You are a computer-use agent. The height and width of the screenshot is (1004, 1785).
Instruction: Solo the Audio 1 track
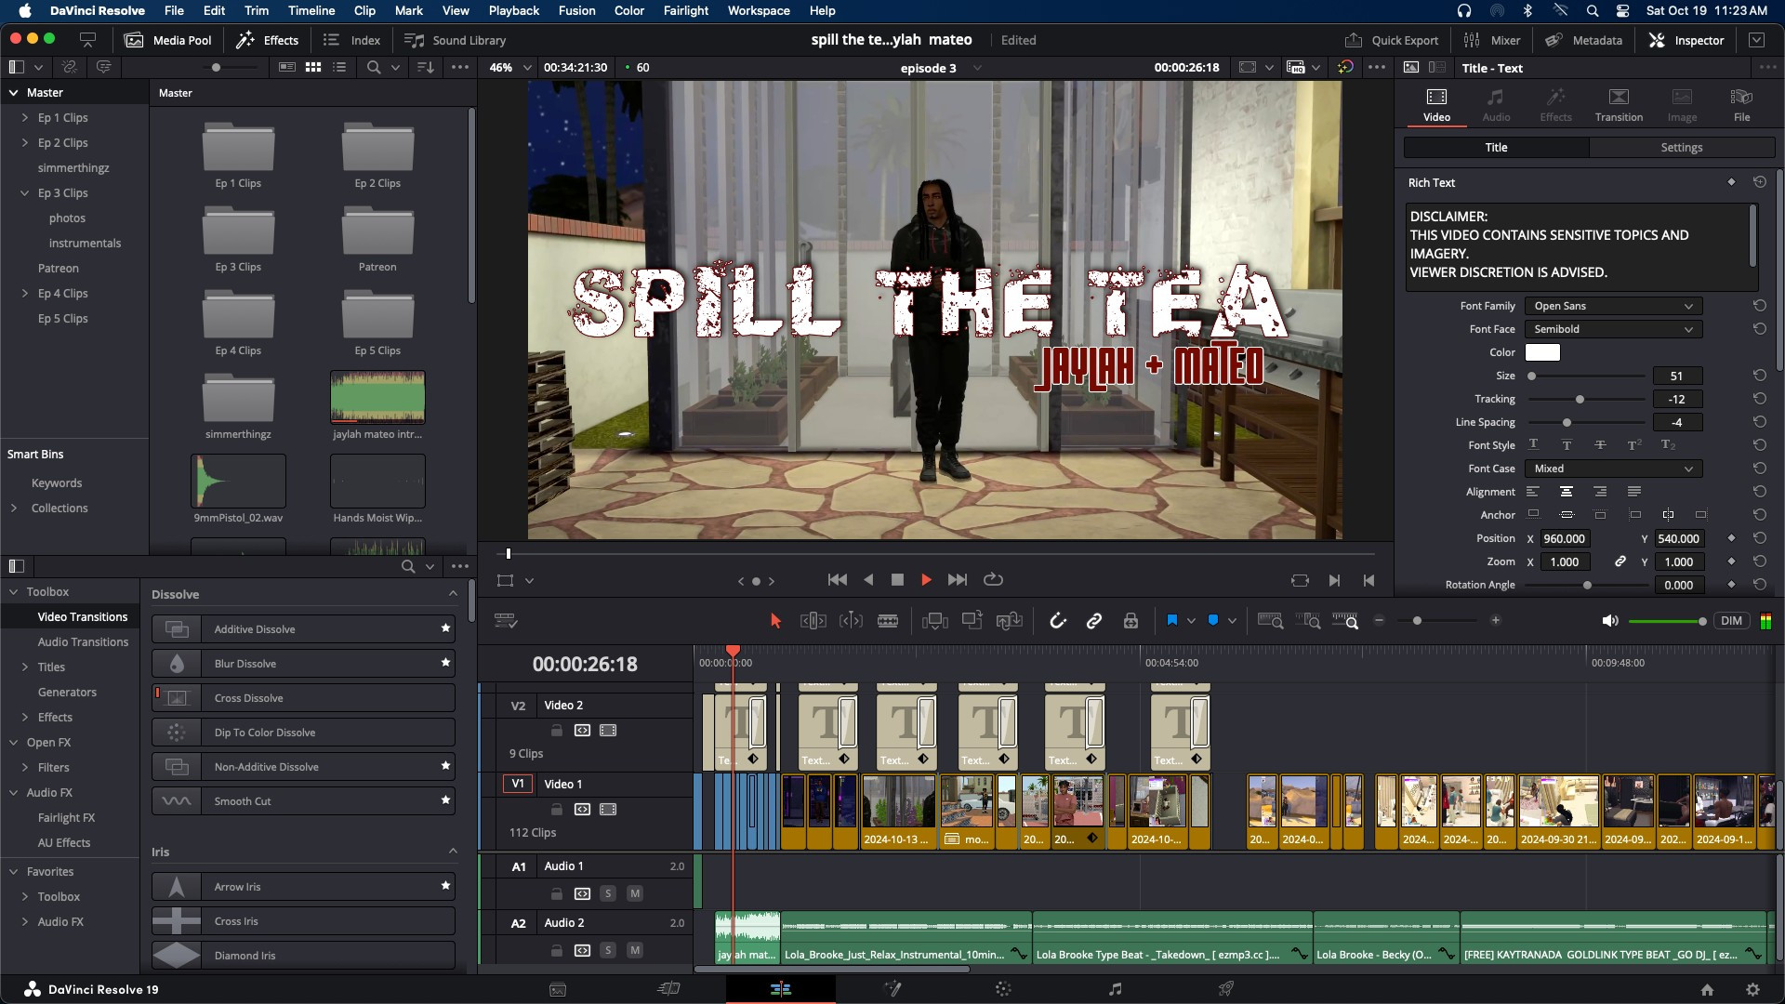click(x=608, y=893)
